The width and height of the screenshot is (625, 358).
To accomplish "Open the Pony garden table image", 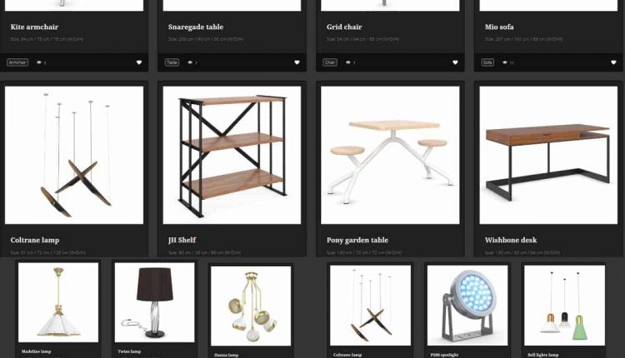I will coord(390,156).
